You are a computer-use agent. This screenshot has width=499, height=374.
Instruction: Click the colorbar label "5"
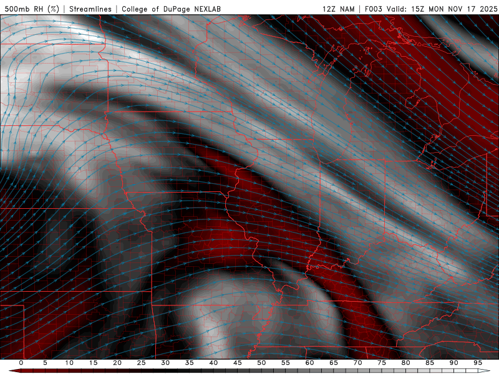pos(45,363)
